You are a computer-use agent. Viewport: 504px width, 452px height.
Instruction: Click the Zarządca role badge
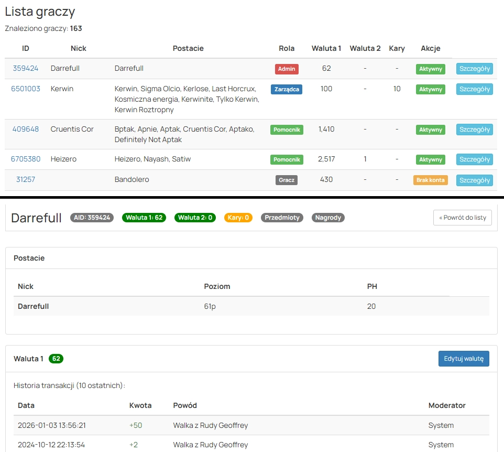287,89
